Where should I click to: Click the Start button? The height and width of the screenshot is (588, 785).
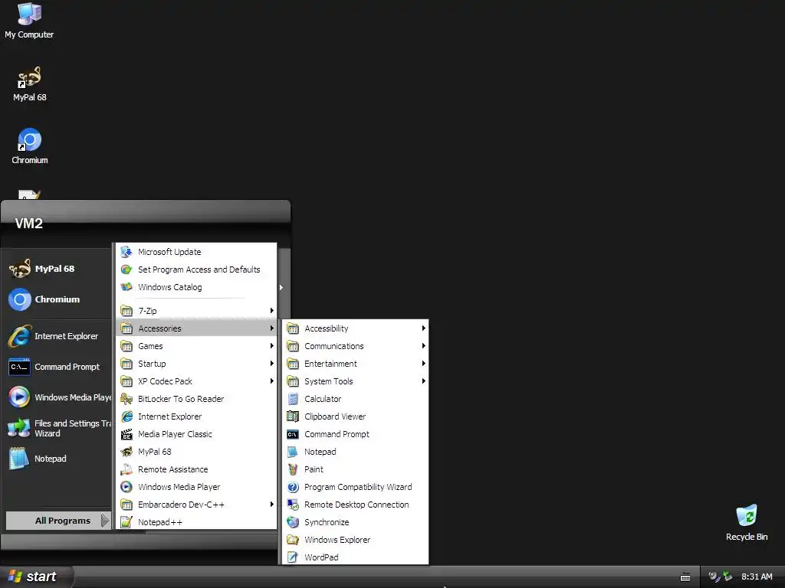(36, 577)
